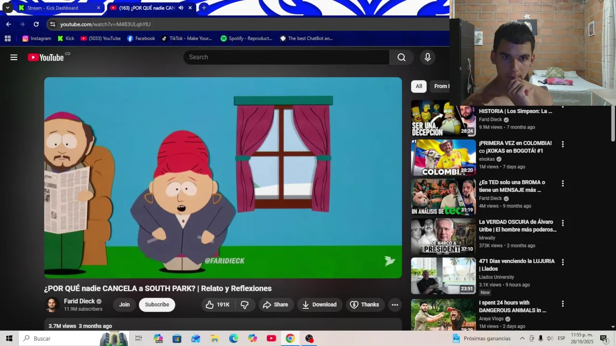Open Próximas ganancias taskbar widget
The image size is (616, 346).
[x=482, y=338]
